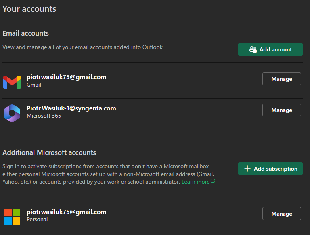Open the Learn more link
This screenshot has height=235, width=310.
pyautogui.click(x=195, y=182)
